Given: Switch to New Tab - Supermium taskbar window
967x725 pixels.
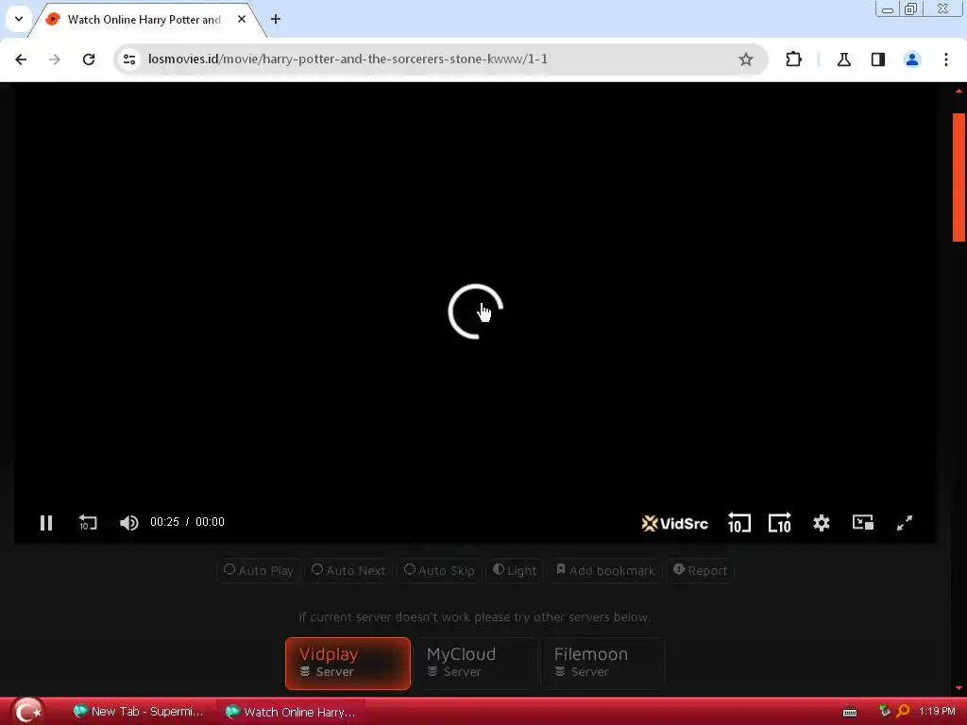Looking at the screenshot, I should (138, 712).
